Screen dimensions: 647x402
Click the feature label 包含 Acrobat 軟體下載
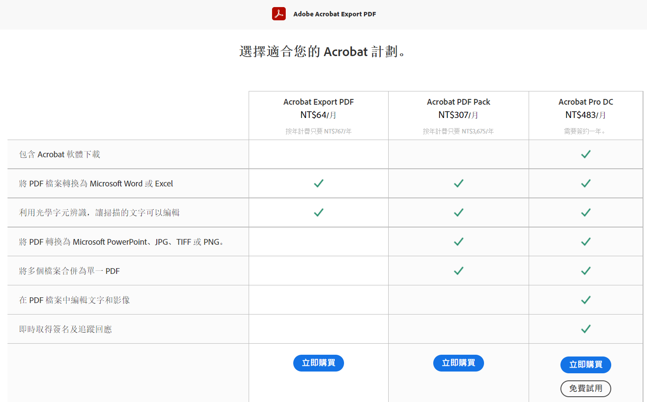pos(60,154)
